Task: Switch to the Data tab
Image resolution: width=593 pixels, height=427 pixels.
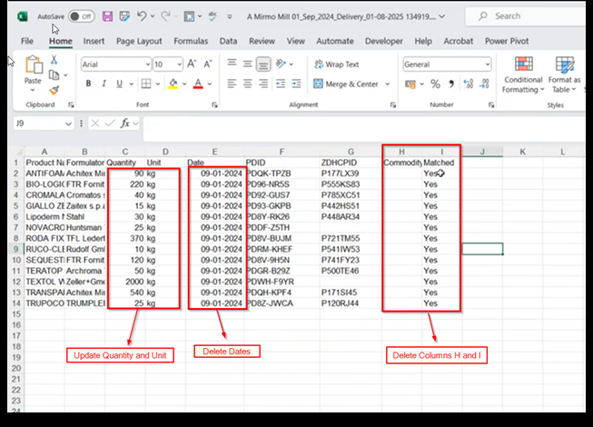Action: (229, 41)
